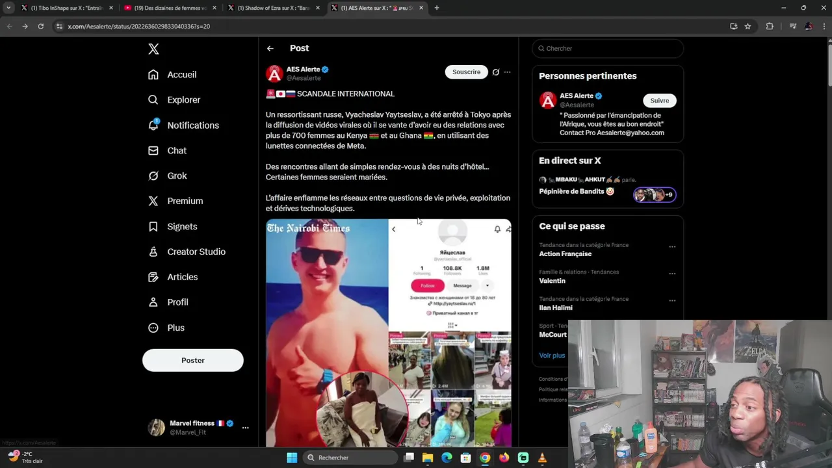This screenshot has height=468, width=832.
Task: Open the AES Alerte author avatar on the post
Action: 274,73
